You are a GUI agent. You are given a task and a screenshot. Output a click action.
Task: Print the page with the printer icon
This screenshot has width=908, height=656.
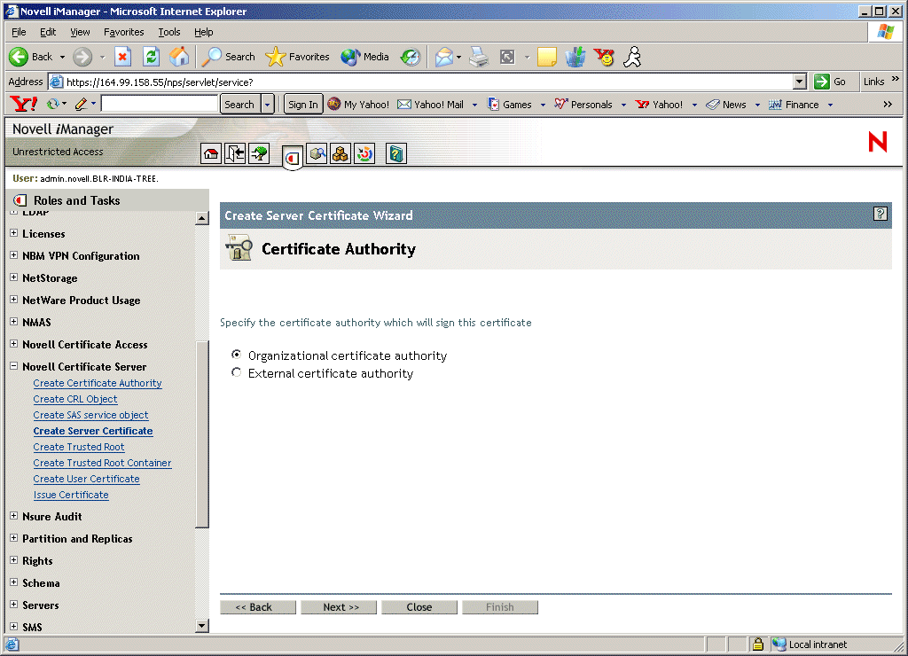coord(479,57)
